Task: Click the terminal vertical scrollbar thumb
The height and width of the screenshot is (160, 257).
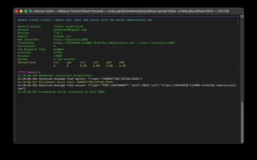Action: click(x=242, y=122)
